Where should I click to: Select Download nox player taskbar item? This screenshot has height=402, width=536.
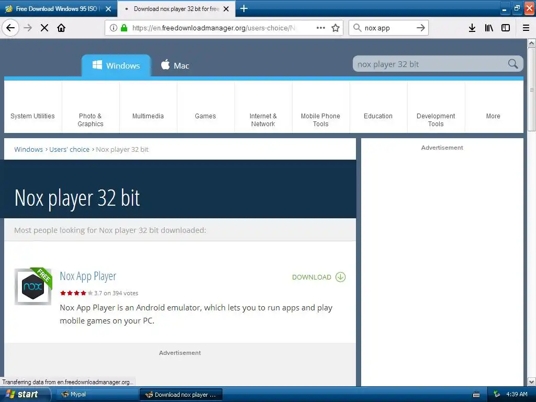click(x=181, y=395)
